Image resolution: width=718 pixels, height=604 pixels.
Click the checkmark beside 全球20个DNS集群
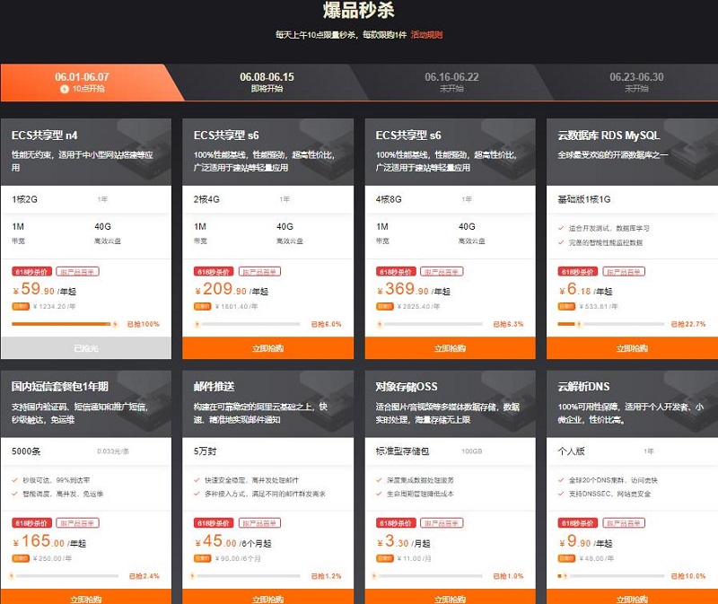click(561, 480)
